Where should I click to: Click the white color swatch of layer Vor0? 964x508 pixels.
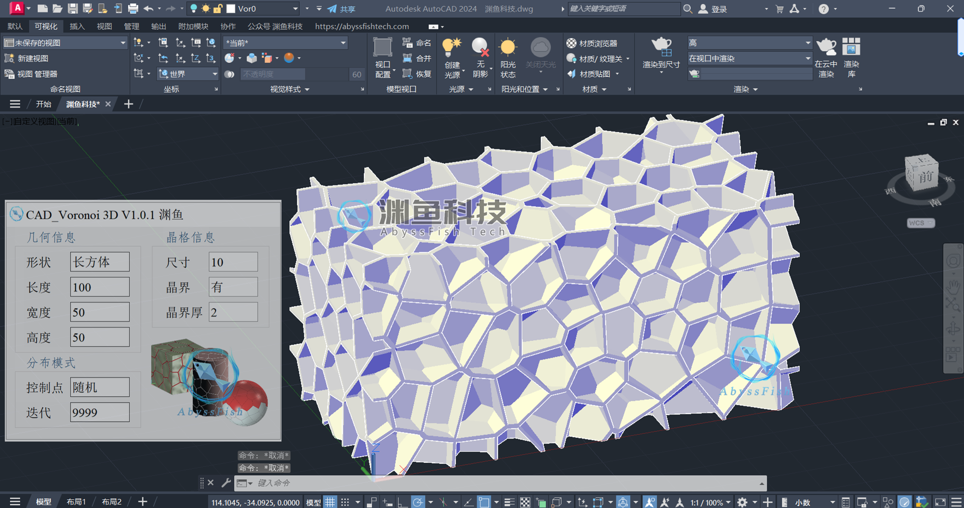(x=231, y=9)
